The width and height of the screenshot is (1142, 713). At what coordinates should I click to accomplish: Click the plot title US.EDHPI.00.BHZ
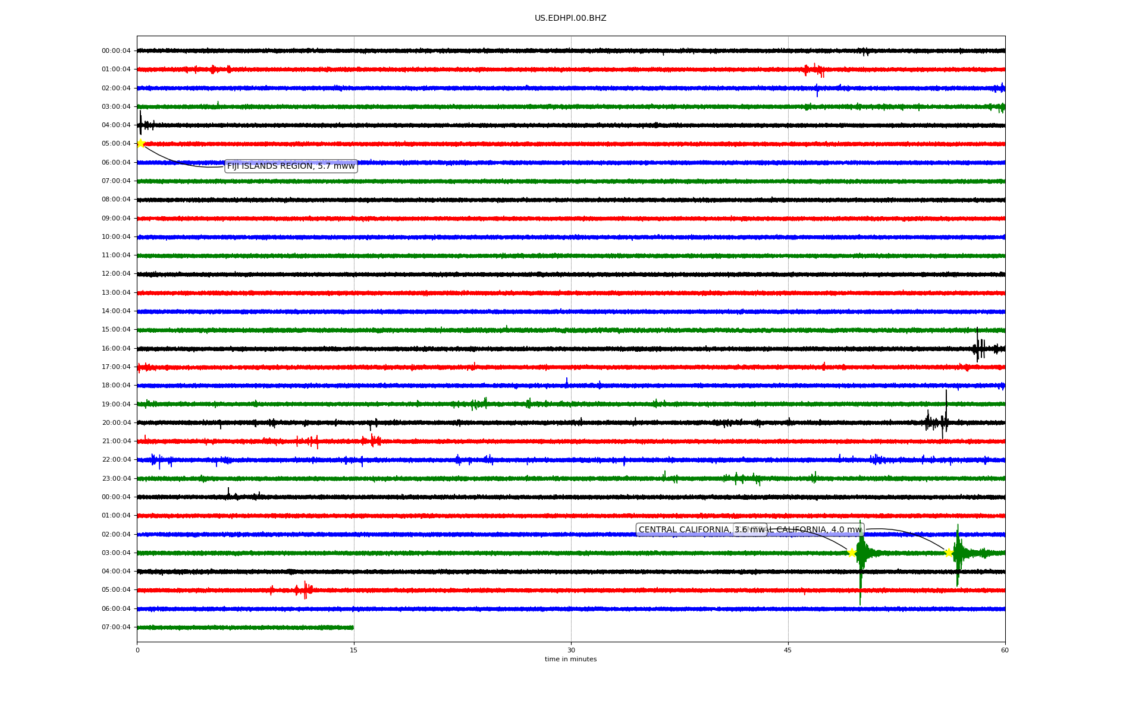coord(570,18)
